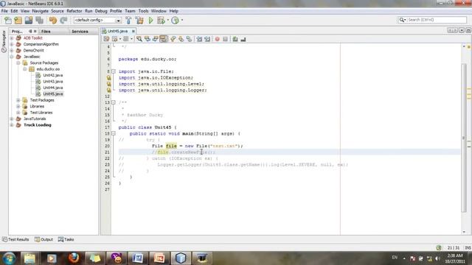Viewport: 472px width, 265px height.
Task: Click editor Next Bookmark icon
Action: [181, 39]
